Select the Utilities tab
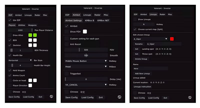 22,25
